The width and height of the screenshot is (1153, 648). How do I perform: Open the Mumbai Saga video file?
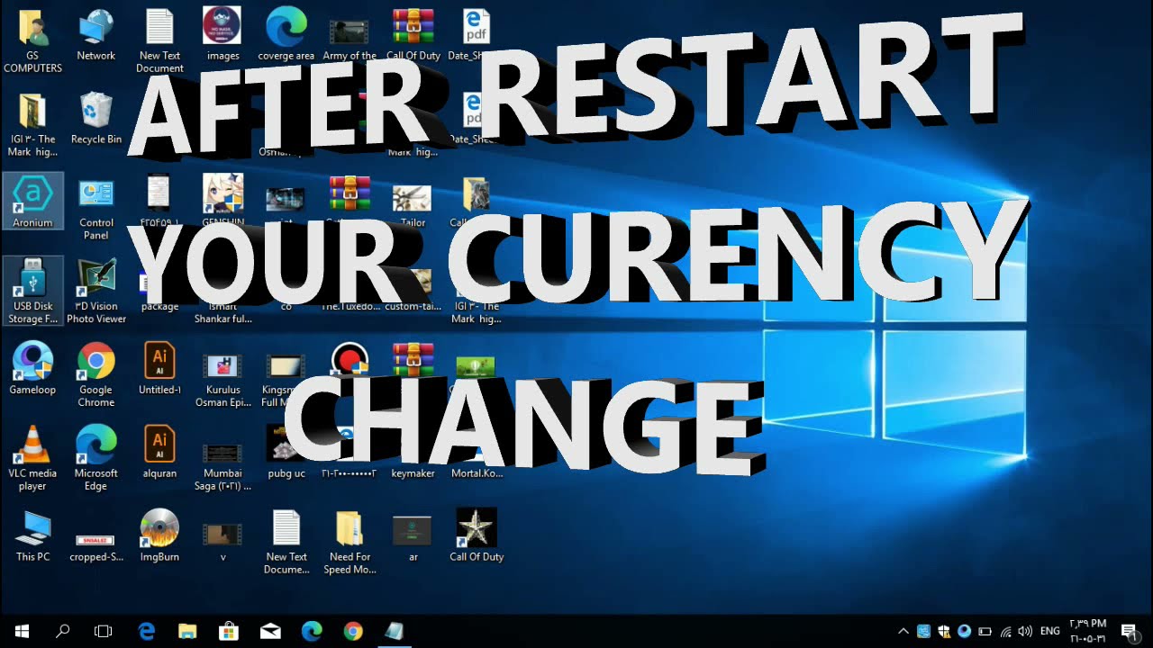point(222,466)
